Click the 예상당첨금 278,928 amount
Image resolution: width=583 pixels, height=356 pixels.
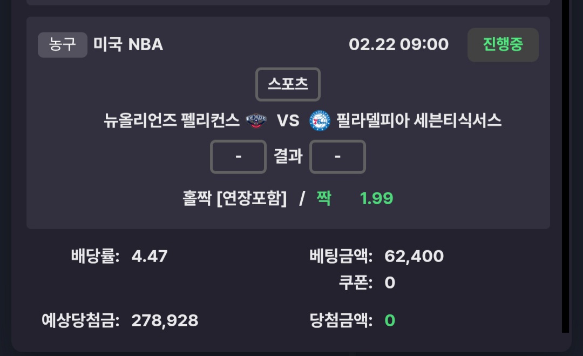[165, 321]
